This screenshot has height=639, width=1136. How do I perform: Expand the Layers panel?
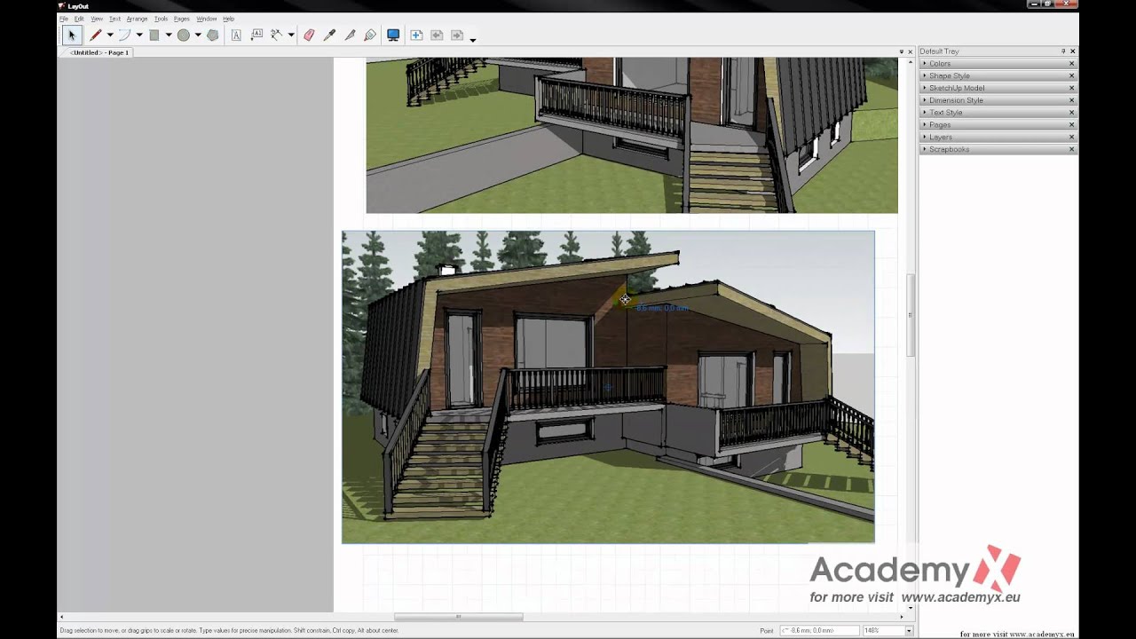[925, 137]
